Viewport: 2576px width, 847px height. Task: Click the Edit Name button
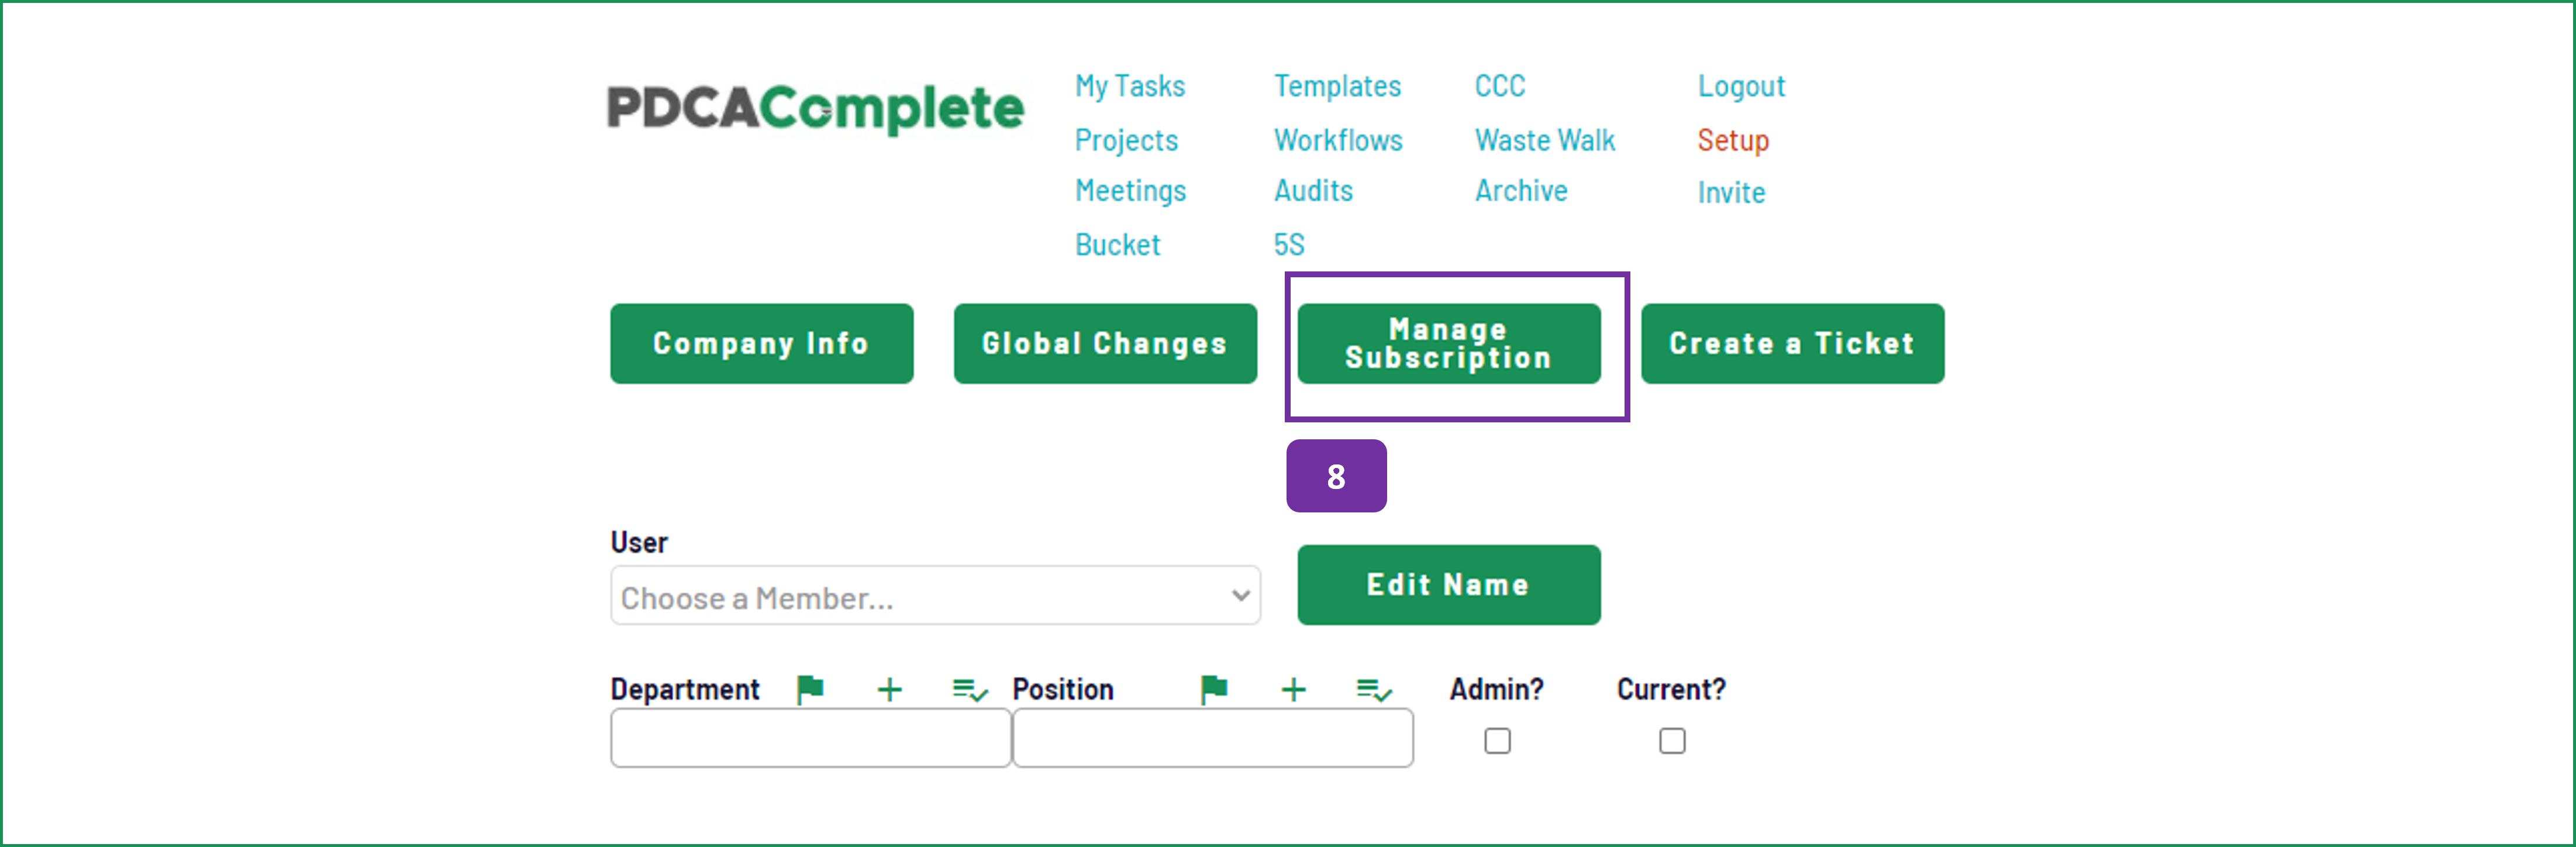(x=1449, y=585)
